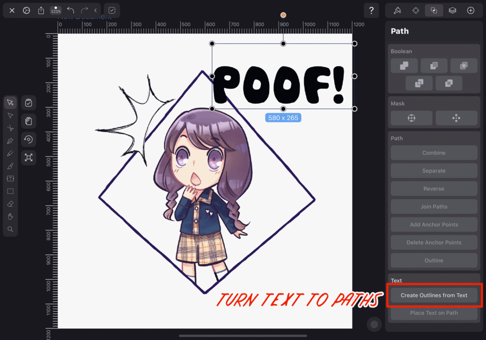Undo the last action
486x340 pixels.
(x=70, y=10)
